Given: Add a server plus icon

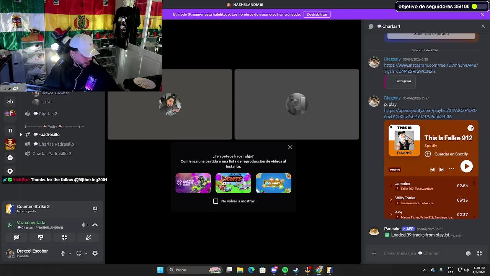Looking at the screenshot, I should click(10, 158).
